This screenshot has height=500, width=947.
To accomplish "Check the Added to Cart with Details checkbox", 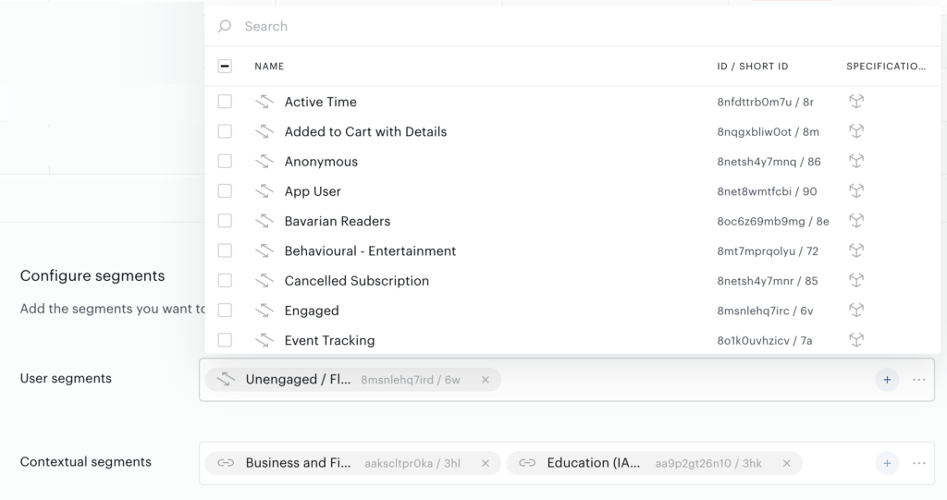I will pyautogui.click(x=225, y=131).
